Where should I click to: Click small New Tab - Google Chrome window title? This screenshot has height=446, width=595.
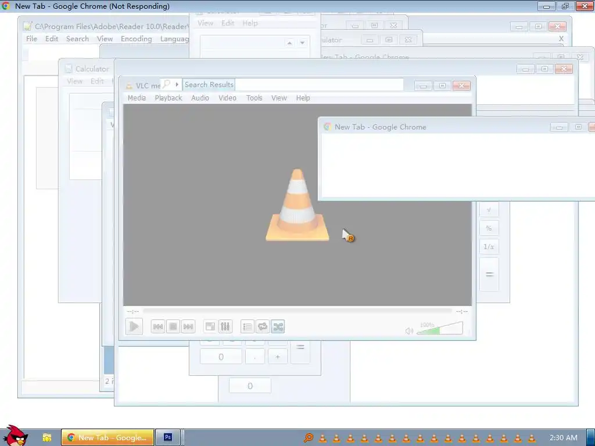tap(380, 127)
